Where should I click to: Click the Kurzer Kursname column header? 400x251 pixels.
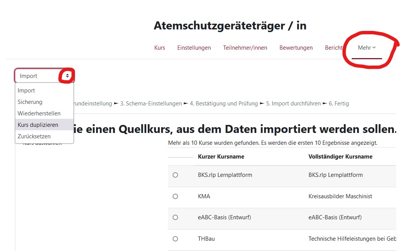pos(221,157)
